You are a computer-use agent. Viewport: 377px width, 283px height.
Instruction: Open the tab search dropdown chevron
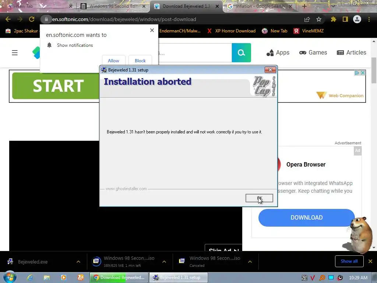tap(333, 6)
